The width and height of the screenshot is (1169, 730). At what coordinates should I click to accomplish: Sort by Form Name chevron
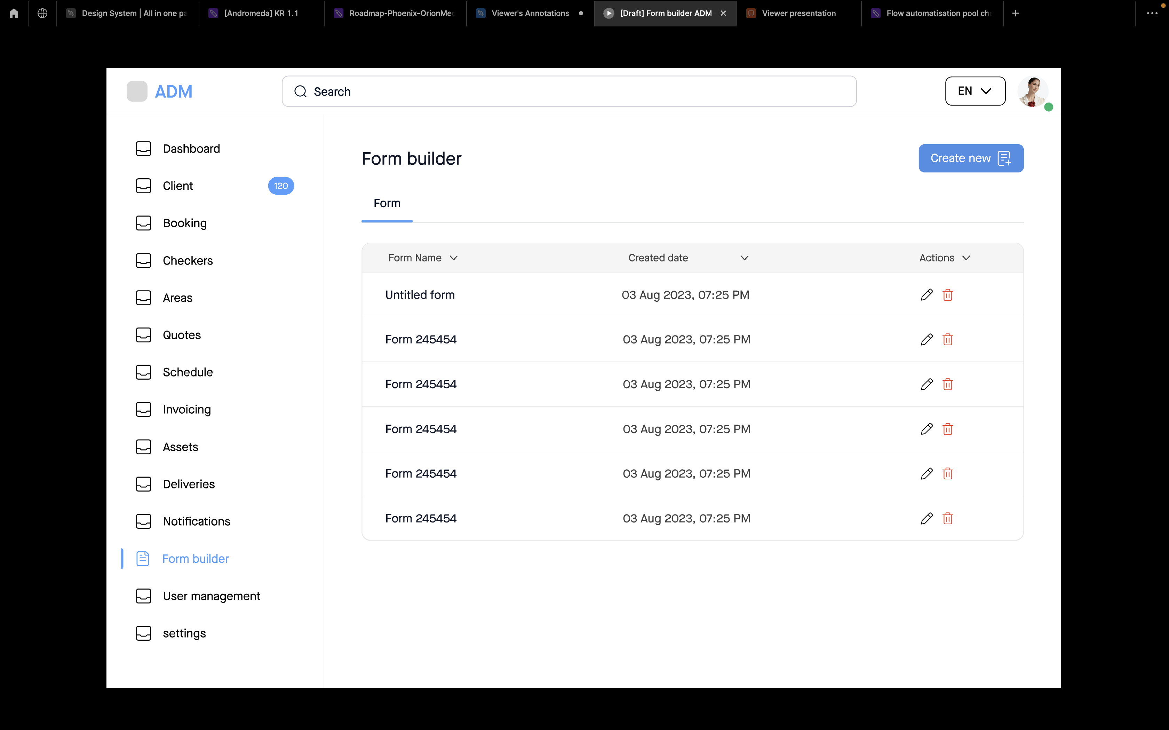tap(454, 258)
